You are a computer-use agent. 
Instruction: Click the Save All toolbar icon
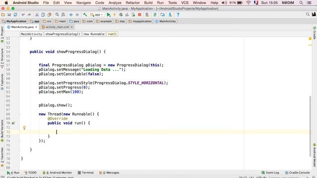pos(9,15)
